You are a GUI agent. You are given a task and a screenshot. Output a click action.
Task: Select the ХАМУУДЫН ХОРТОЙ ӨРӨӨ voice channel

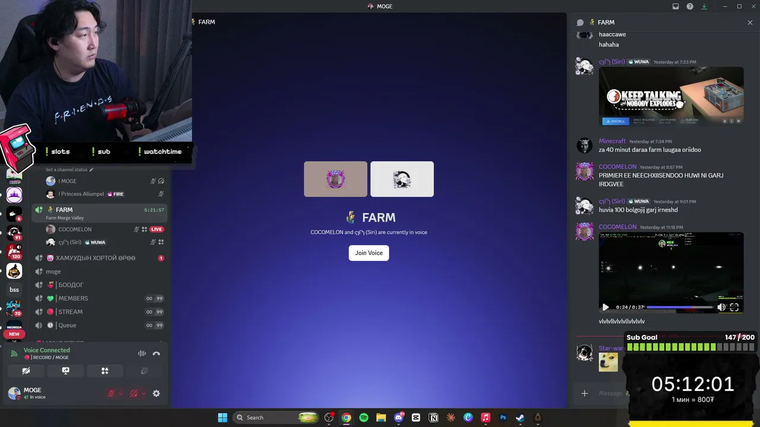point(100,258)
